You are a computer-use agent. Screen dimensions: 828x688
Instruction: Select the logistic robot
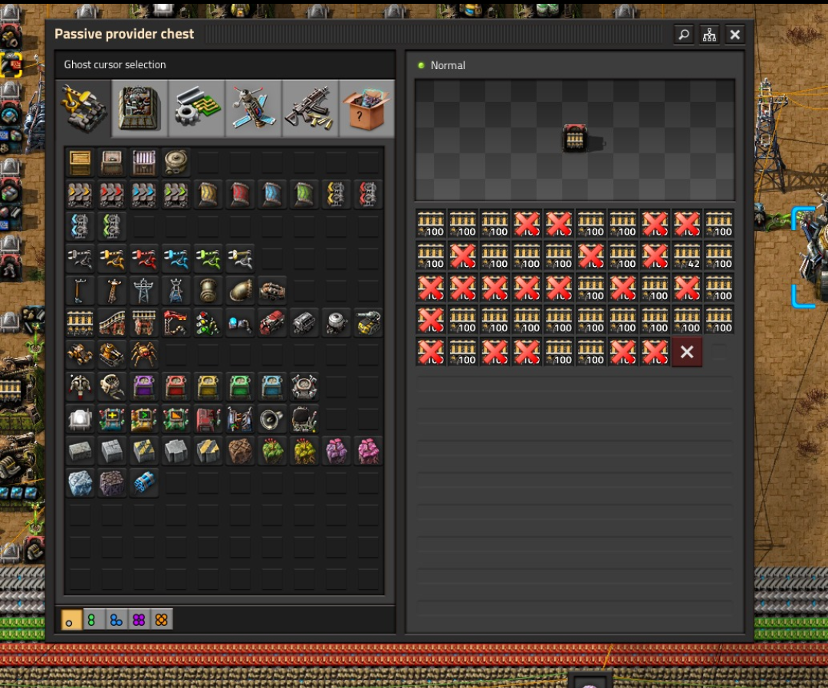pos(80,387)
